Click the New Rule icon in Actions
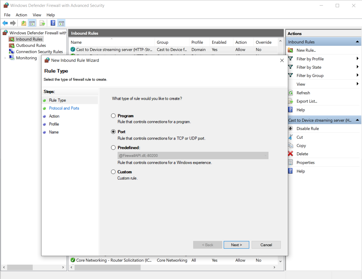This screenshot has width=362, height=279. 290,50
